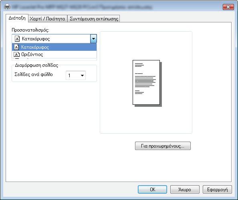Choose Οριζόντιος from the dropdown list

click(x=54, y=54)
